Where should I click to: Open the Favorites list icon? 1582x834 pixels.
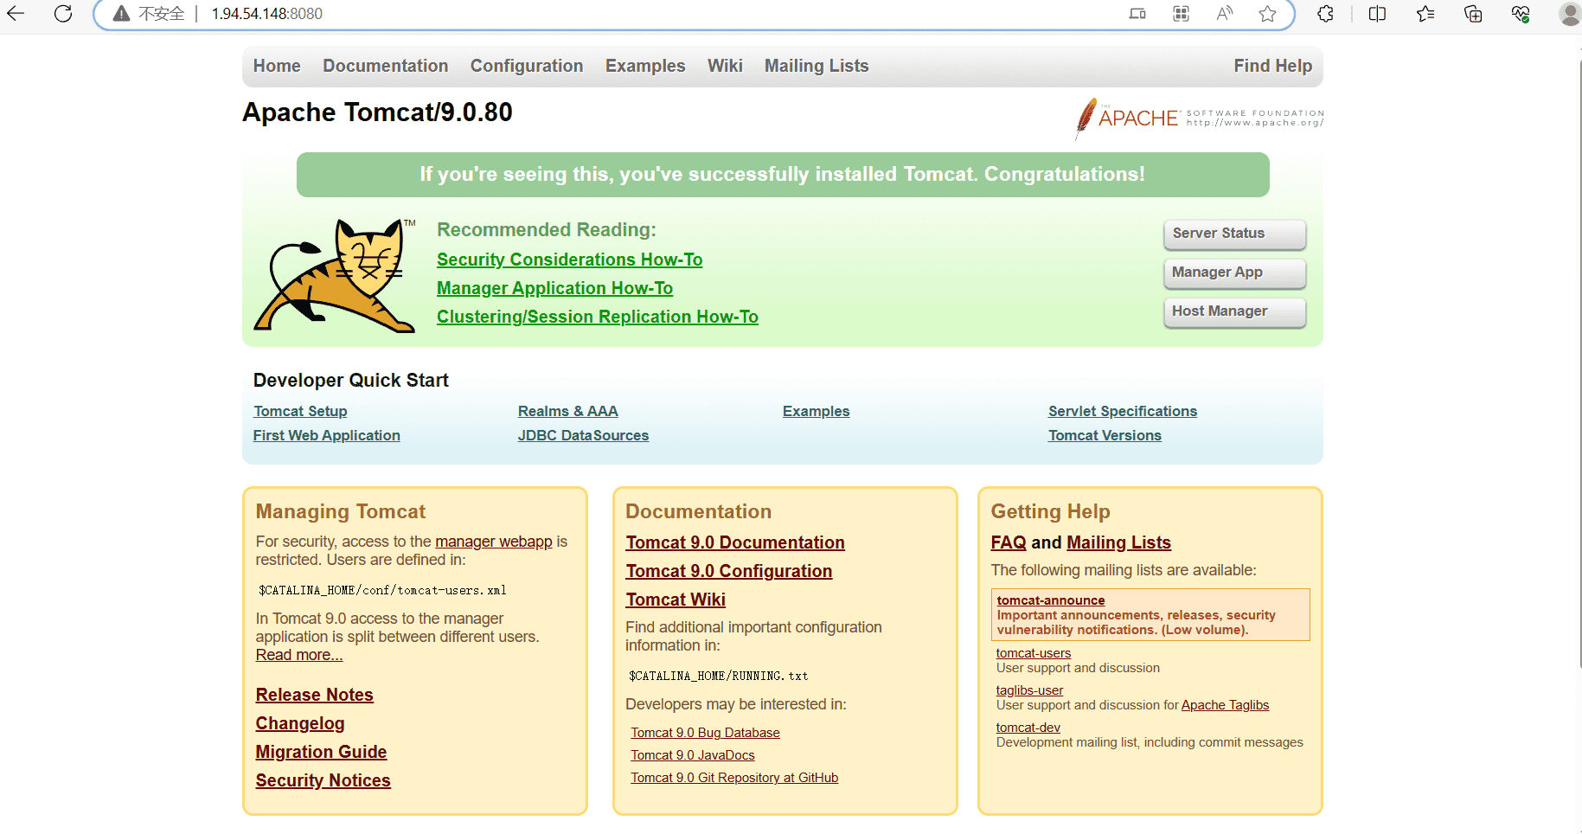[x=1425, y=14]
